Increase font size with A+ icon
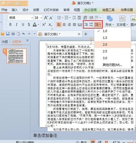Screen dimensions: 136x143 coord(46,18)
